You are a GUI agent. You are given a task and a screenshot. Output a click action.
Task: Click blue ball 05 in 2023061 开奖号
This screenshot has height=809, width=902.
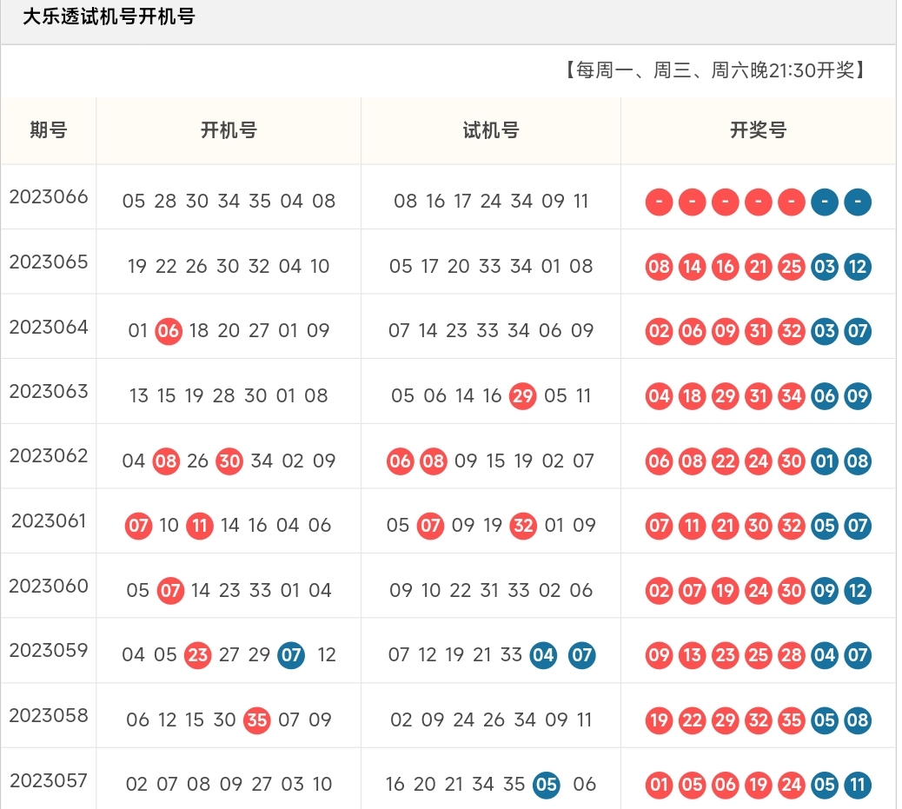[x=825, y=526]
